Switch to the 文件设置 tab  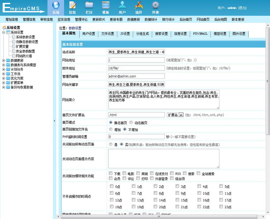[108, 34]
